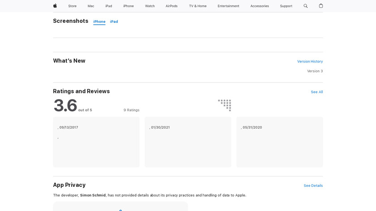Viewport: 376px width, 211px height.
Task: Click the star ratings breakdown chart
Action: click(x=224, y=105)
